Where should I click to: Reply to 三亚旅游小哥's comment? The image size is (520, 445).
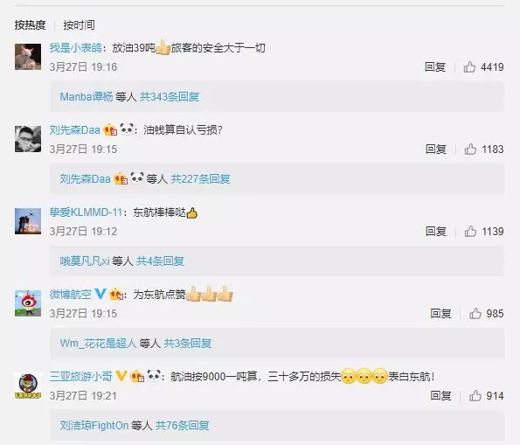pyautogui.click(x=440, y=395)
